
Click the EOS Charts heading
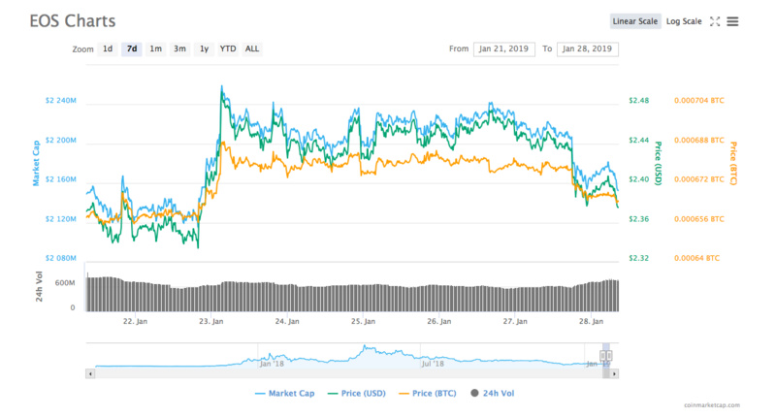[72, 20]
